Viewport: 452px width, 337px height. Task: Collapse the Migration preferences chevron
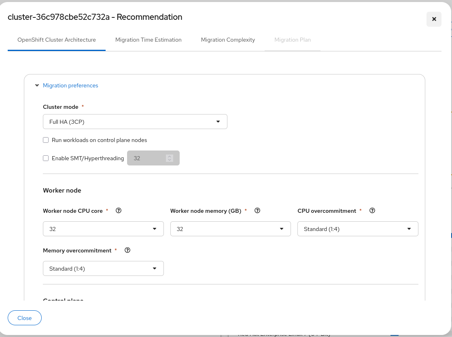37,85
